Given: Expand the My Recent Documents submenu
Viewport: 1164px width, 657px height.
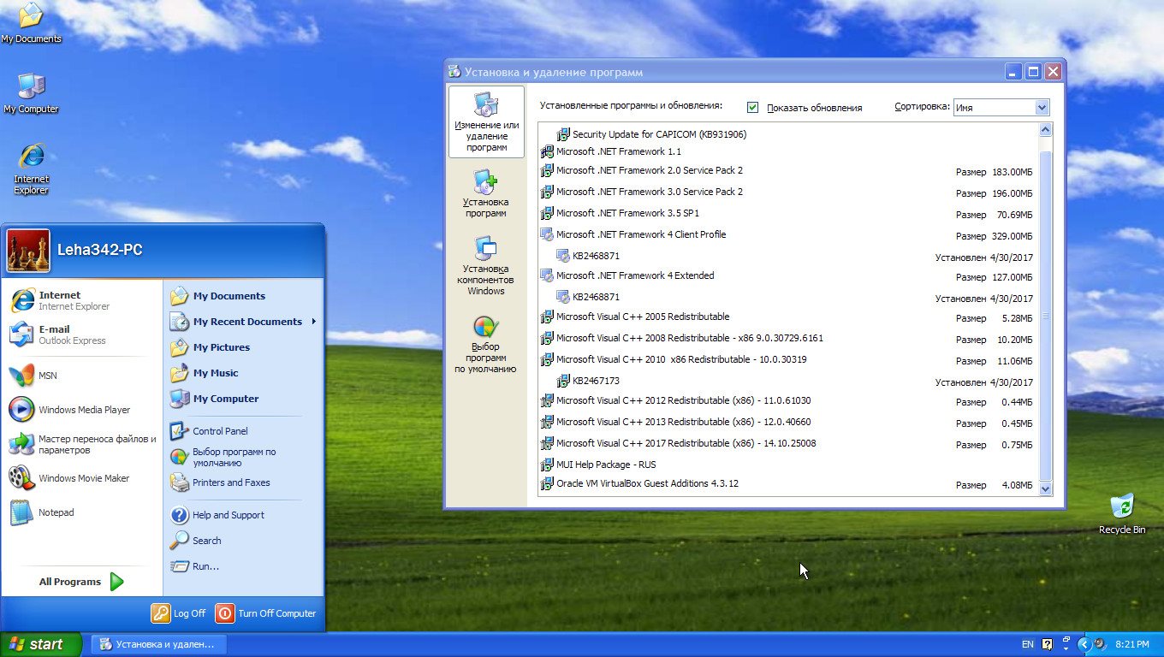Looking at the screenshot, I should [x=243, y=322].
